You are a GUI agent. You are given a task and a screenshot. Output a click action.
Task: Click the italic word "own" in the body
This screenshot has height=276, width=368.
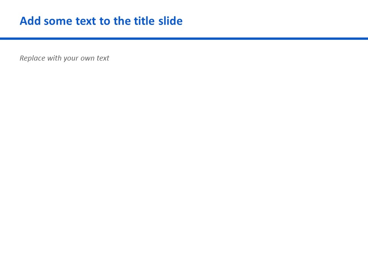pyautogui.click(x=87, y=59)
